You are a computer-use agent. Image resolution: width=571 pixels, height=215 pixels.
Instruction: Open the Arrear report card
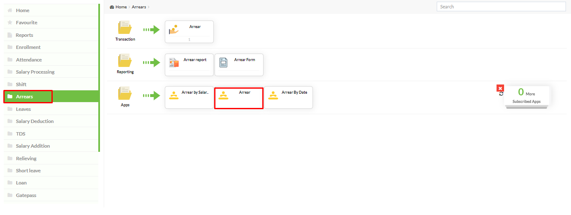pyautogui.click(x=189, y=65)
